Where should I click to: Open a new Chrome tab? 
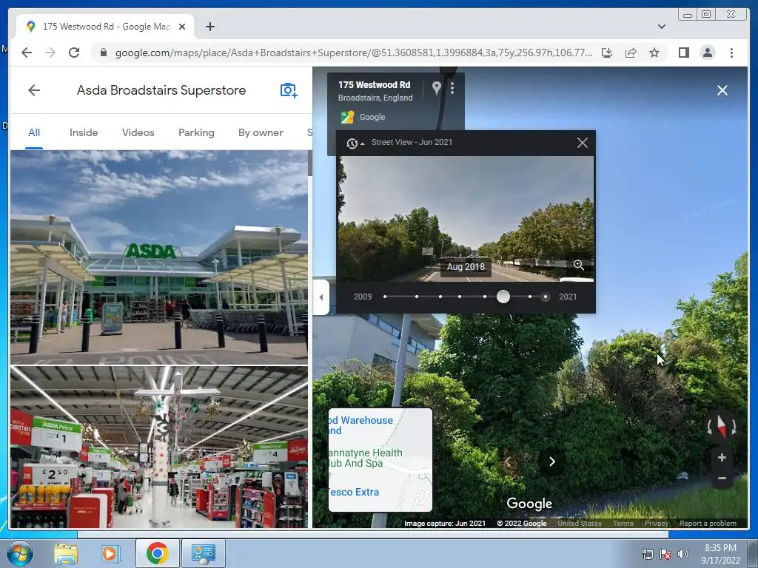pos(209,27)
